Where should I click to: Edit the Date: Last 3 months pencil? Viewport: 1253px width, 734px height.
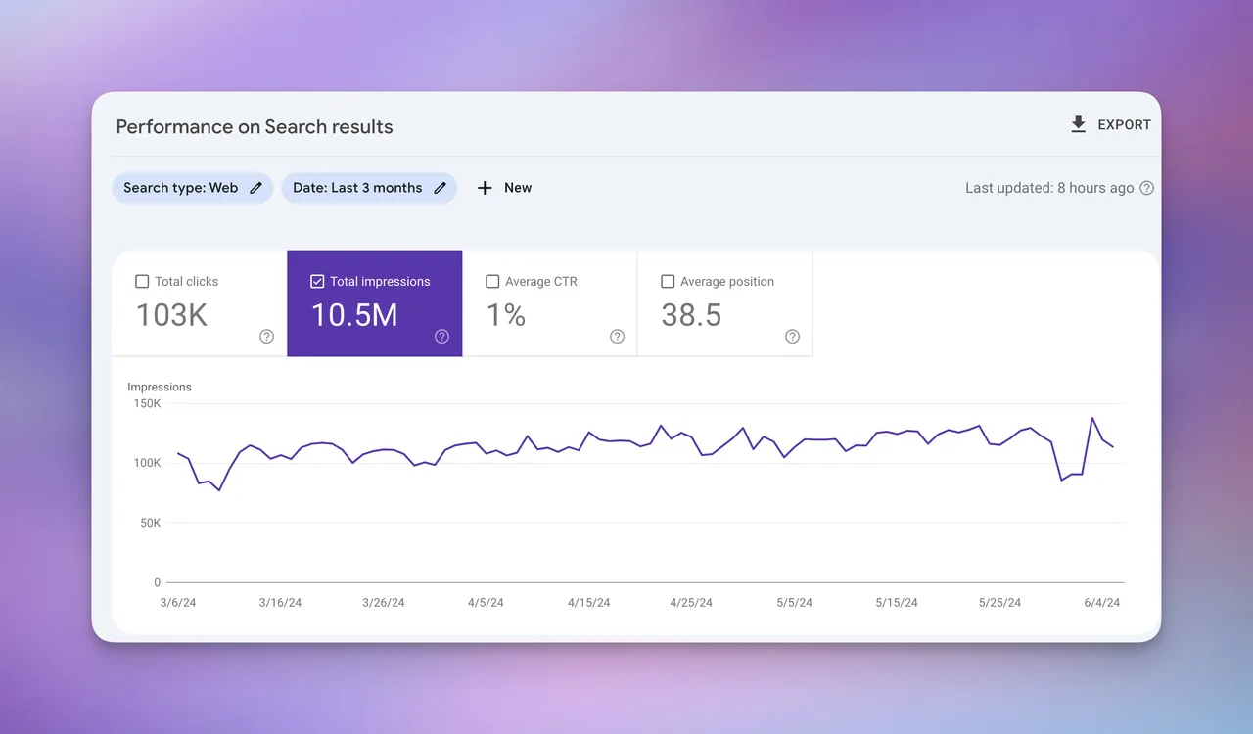(440, 188)
